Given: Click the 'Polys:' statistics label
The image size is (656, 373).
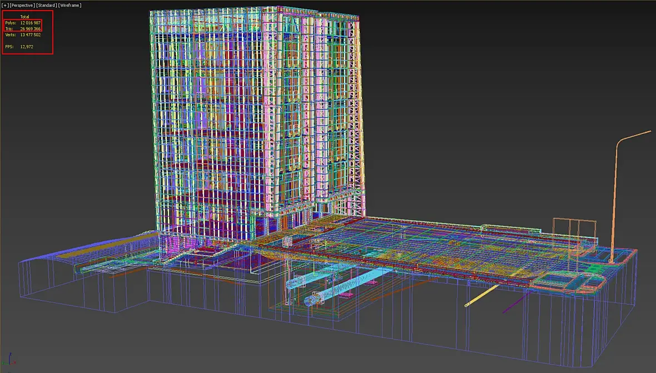Looking at the screenshot, I should [11, 23].
